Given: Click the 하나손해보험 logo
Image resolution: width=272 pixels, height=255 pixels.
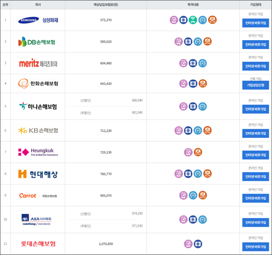Looking at the screenshot, I should pyautogui.click(x=38, y=106).
